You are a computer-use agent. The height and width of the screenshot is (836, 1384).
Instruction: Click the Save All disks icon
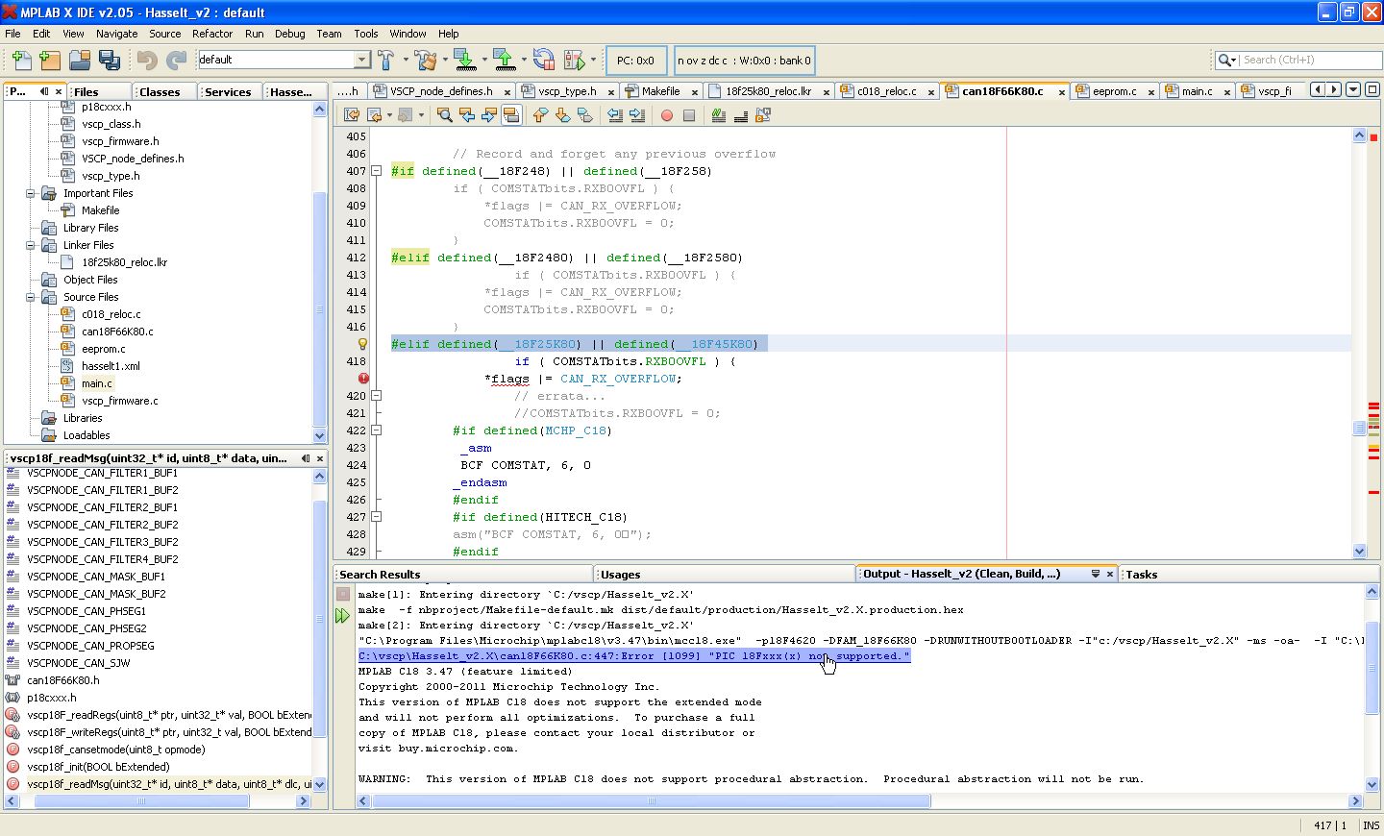(x=110, y=61)
